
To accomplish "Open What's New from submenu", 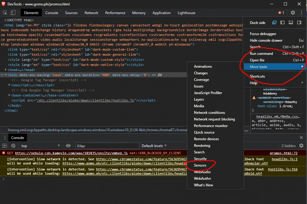I will pyautogui.click(x=215, y=185).
